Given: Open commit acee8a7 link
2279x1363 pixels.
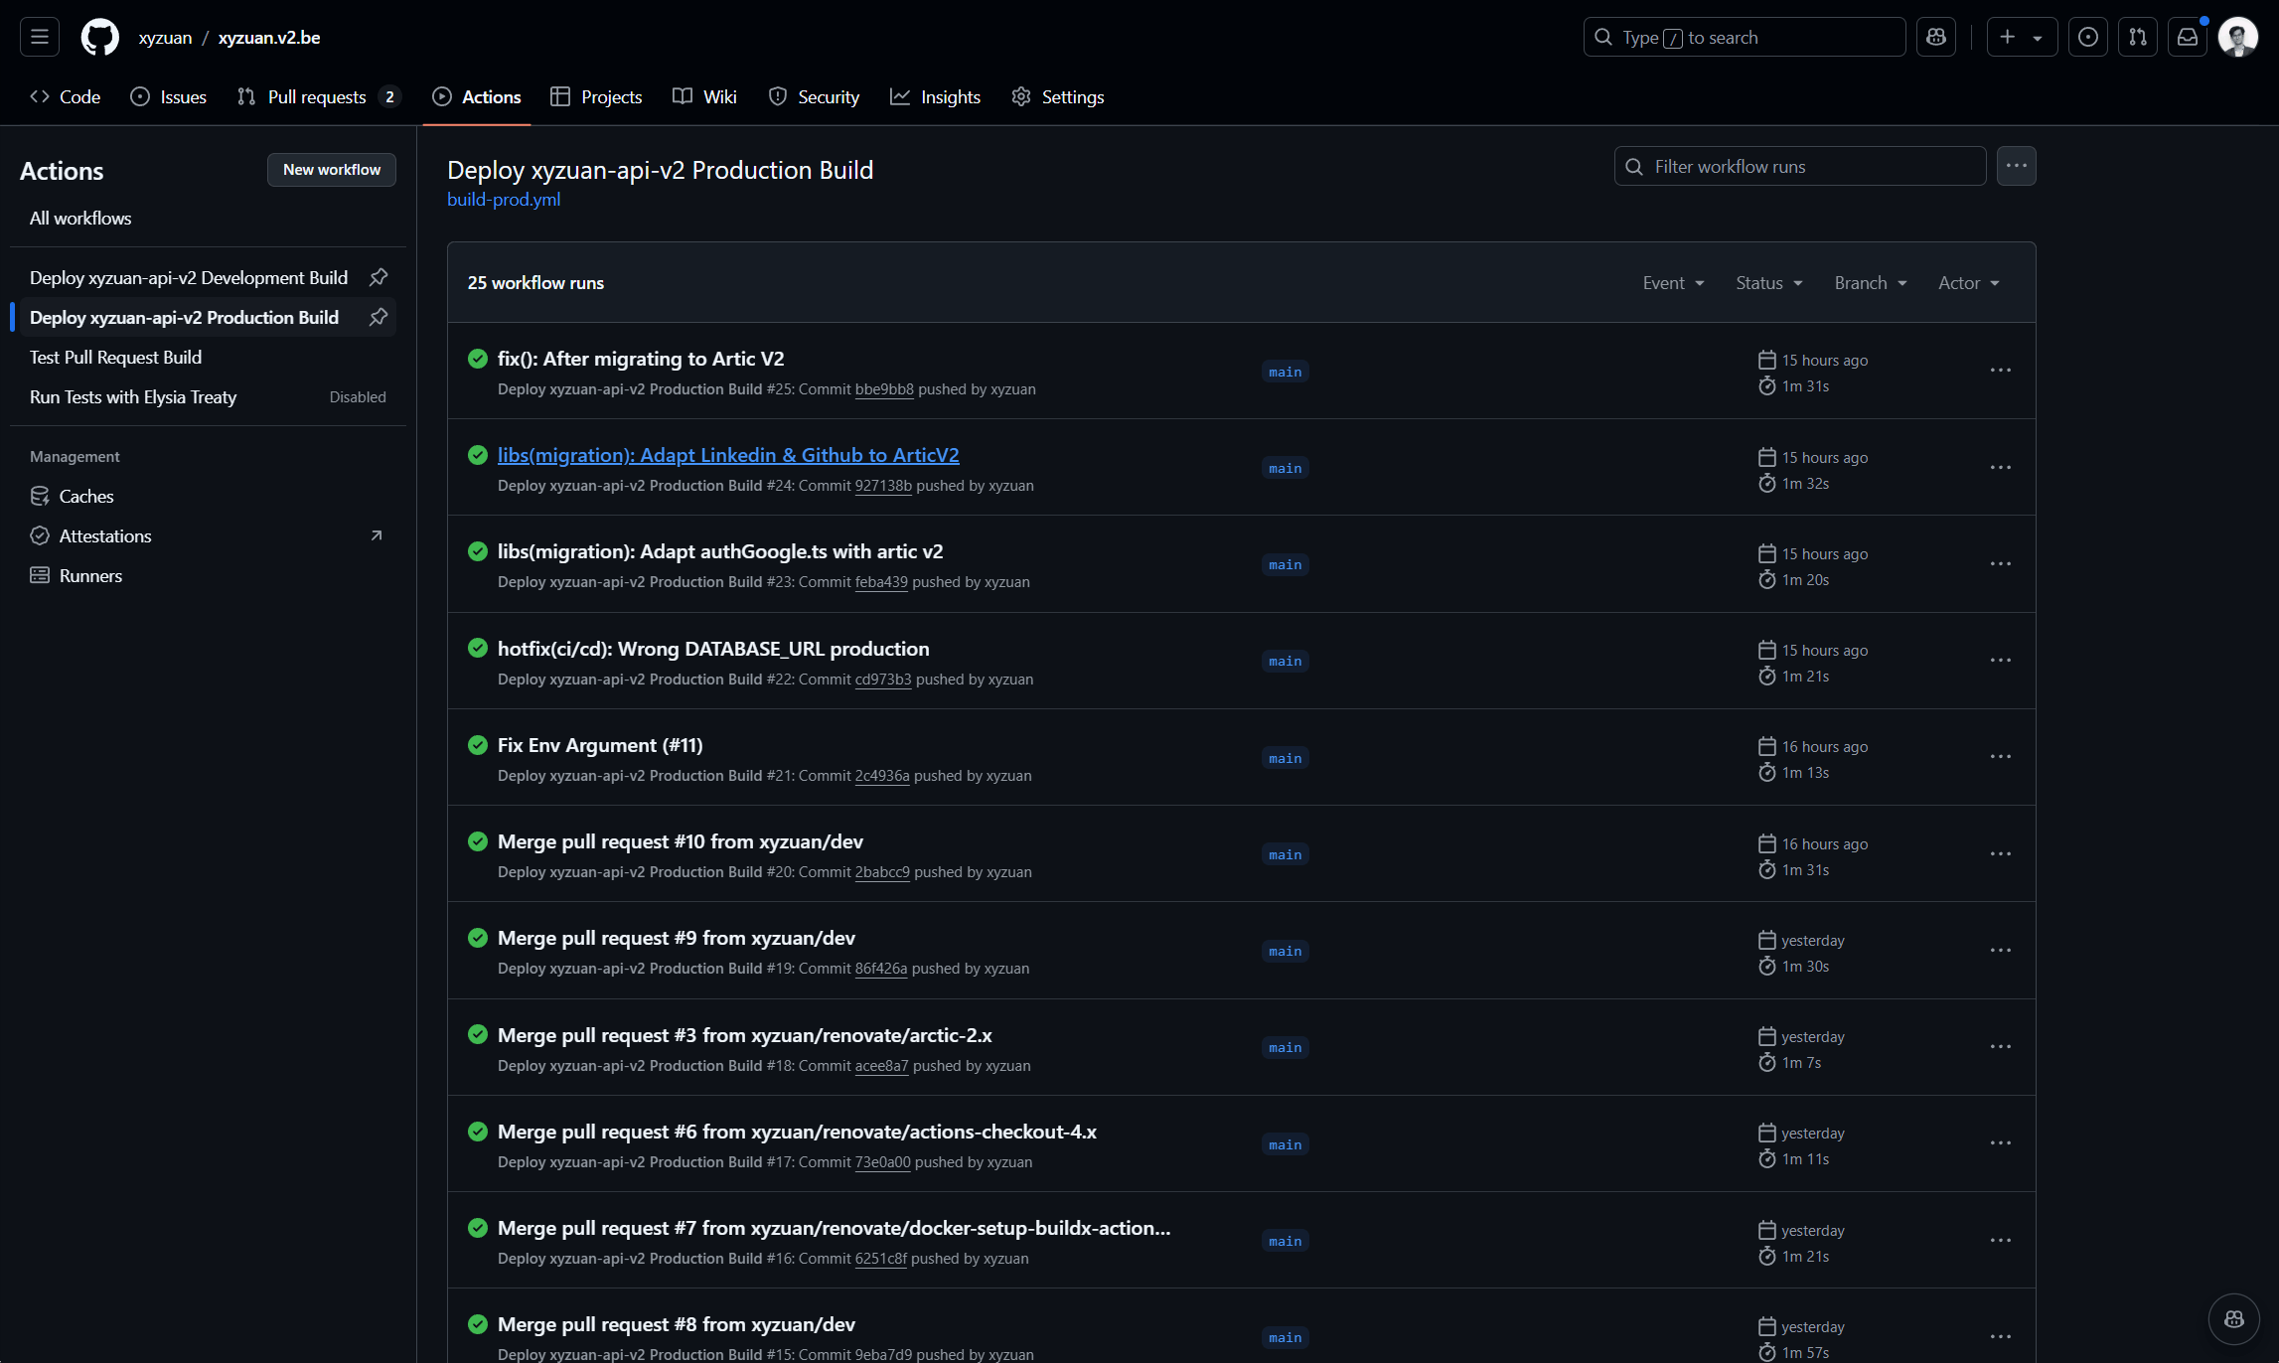Looking at the screenshot, I should pos(881,1066).
